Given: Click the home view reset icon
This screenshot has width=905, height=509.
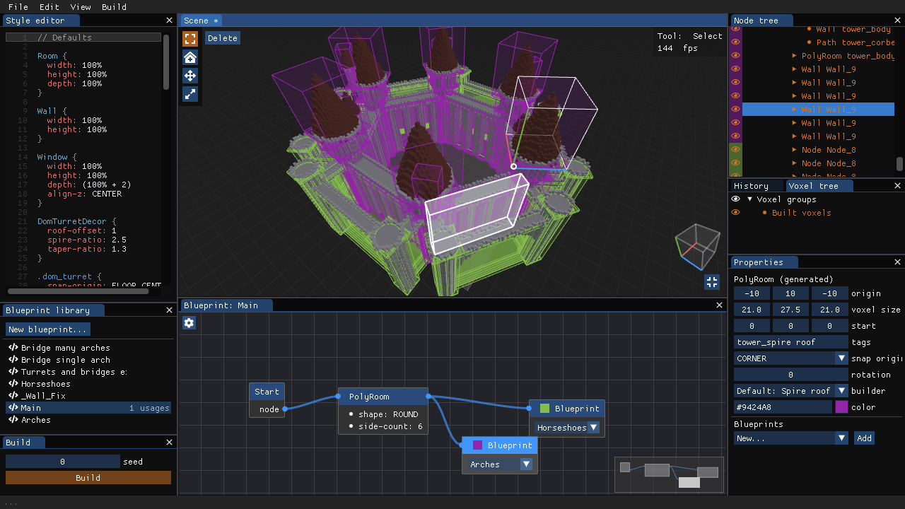Looking at the screenshot, I should point(189,57).
